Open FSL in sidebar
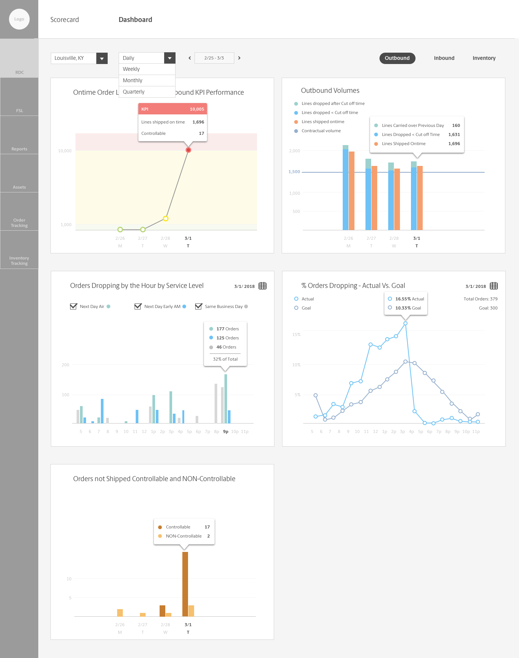The height and width of the screenshot is (658, 519). [x=19, y=97]
